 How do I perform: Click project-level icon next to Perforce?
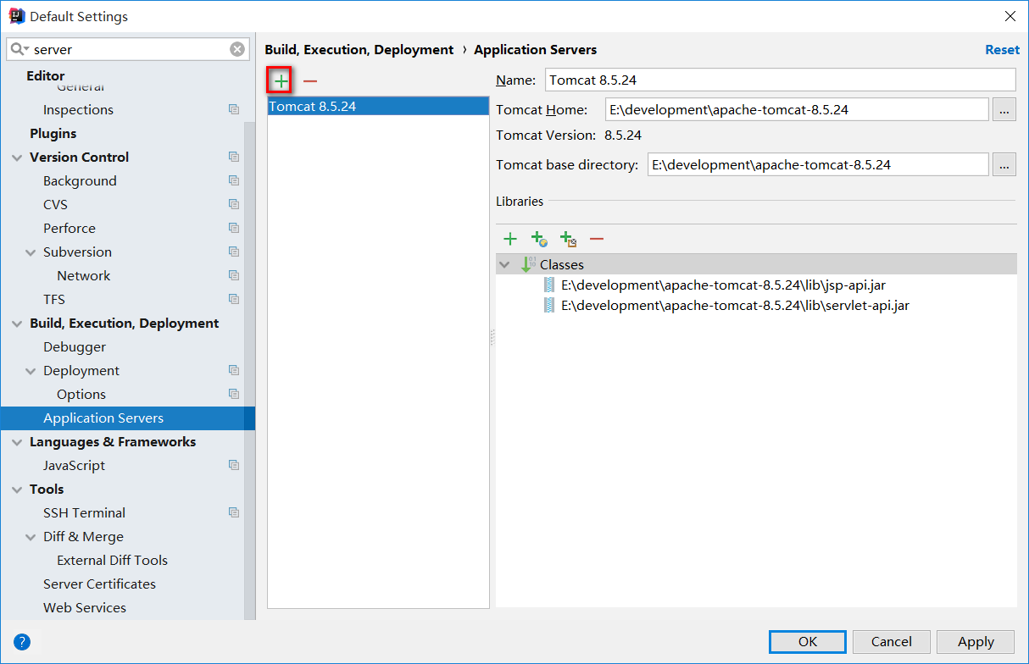click(x=234, y=228)
